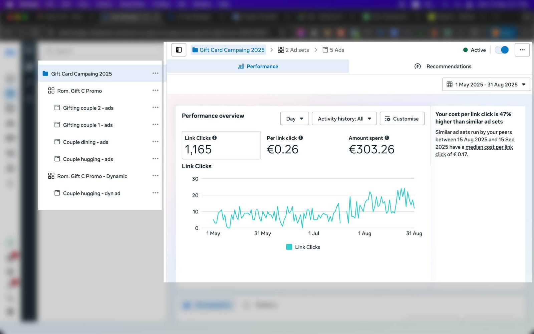The height and width of the screenshot is (334, 534).
Task: Click the 2 Ad sets breadcrumb icon
Action: 281,50
